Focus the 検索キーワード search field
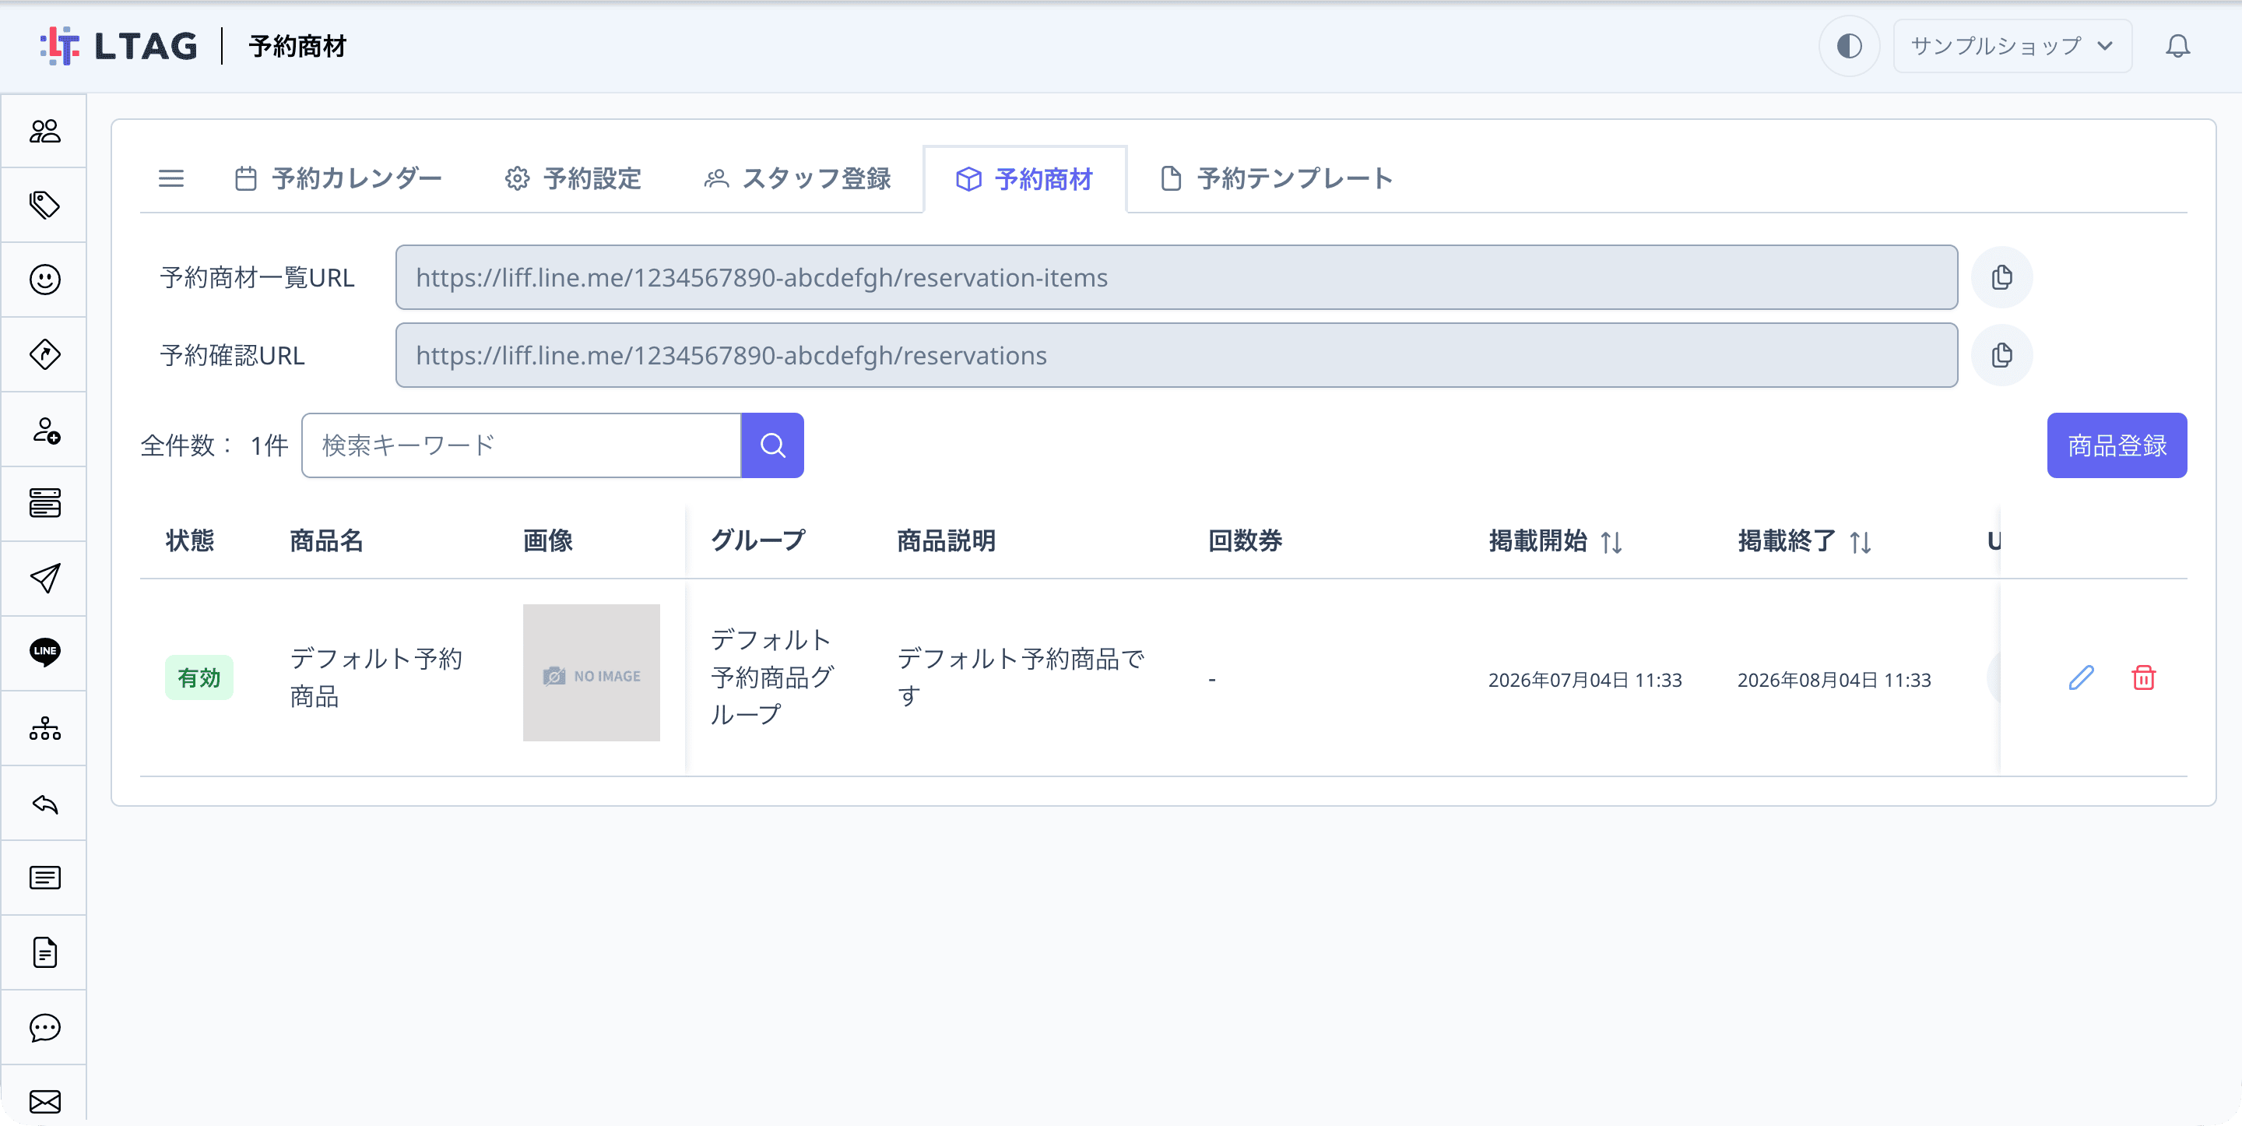The image size is (2242, 1126). tap(521, 445)
